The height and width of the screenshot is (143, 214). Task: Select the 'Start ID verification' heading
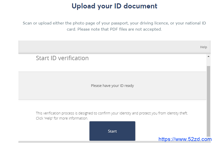pos(62,58)
